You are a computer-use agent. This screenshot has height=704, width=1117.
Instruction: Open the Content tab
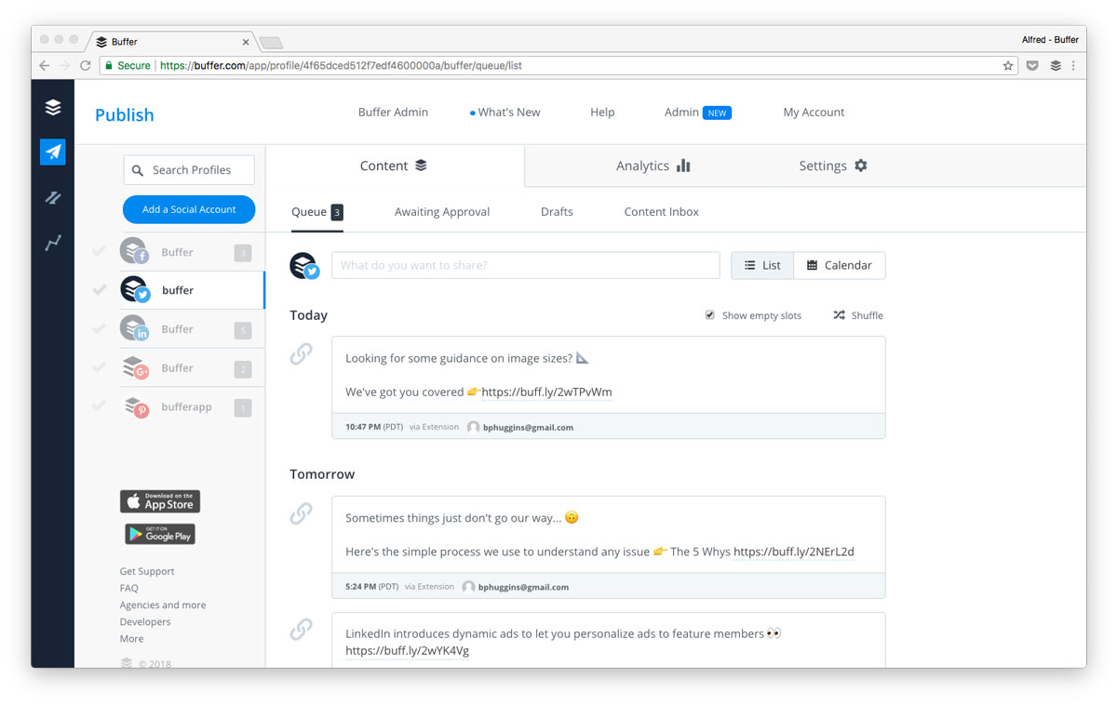tap(395, 166)
